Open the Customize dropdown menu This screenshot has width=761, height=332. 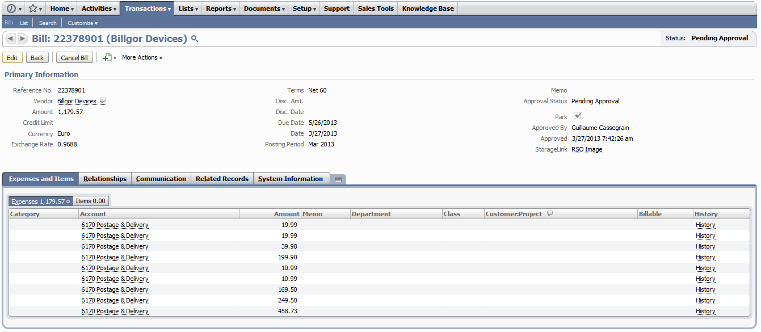click(82, 23)
